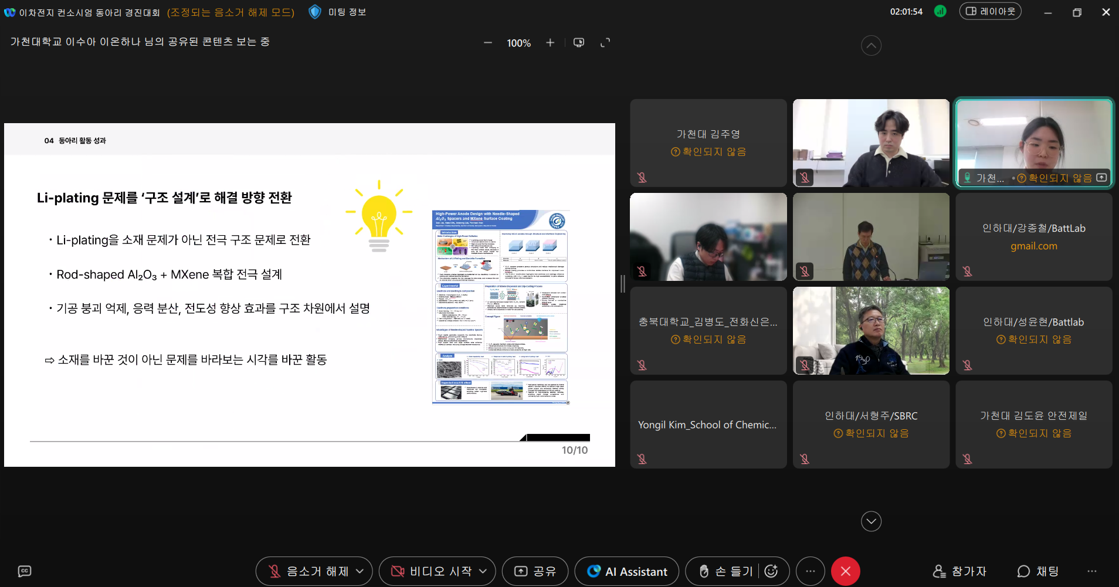The image size is (1119, 587).
Task: Open the 참가자 participants panel
Action: click(959, 571)
